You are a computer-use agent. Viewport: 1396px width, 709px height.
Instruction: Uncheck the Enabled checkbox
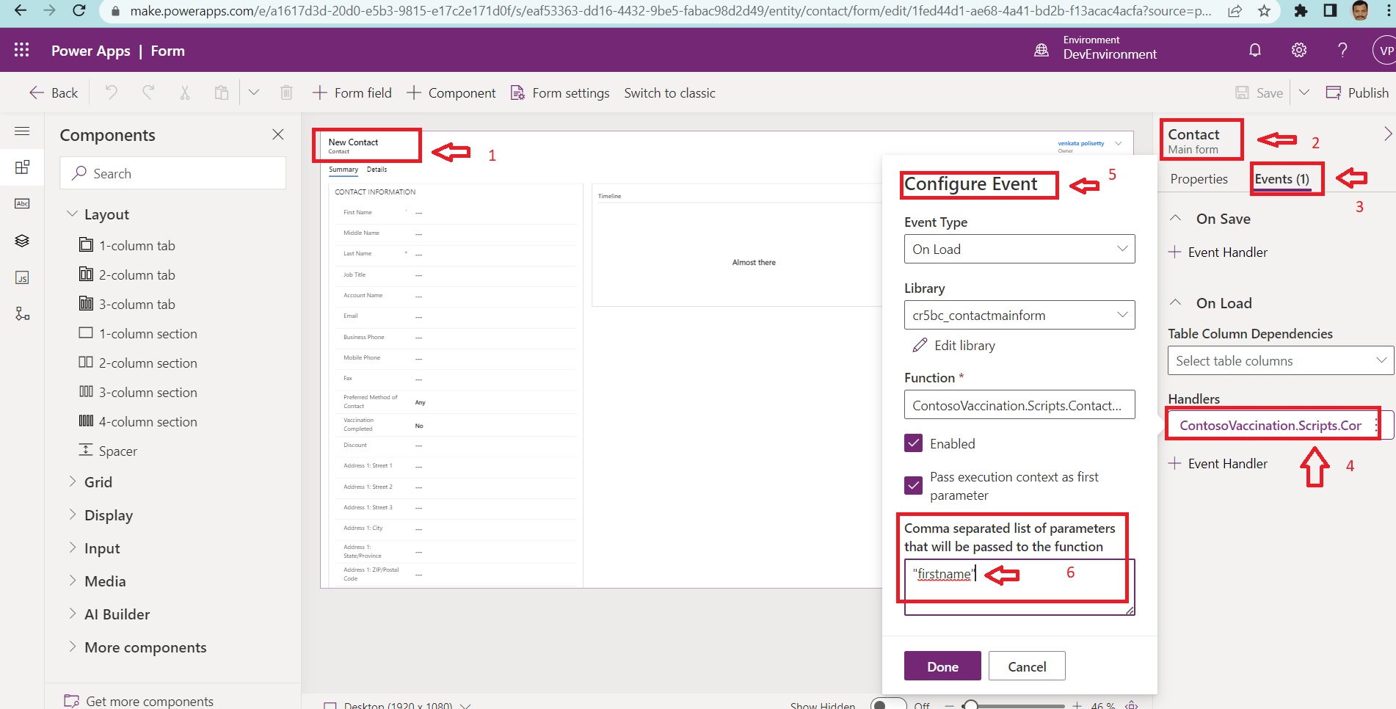pos(914,443)
